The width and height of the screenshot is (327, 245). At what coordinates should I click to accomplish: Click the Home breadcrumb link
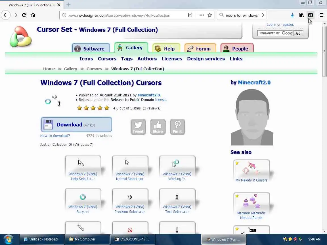click(x=49, y=69)
